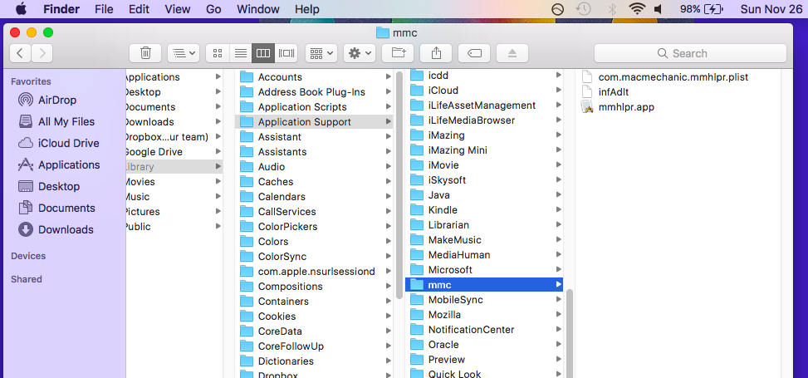Select the Library folder in first column
Image resolution: width=808 pixels, height=378 pixels.
[x=174, y=166]
